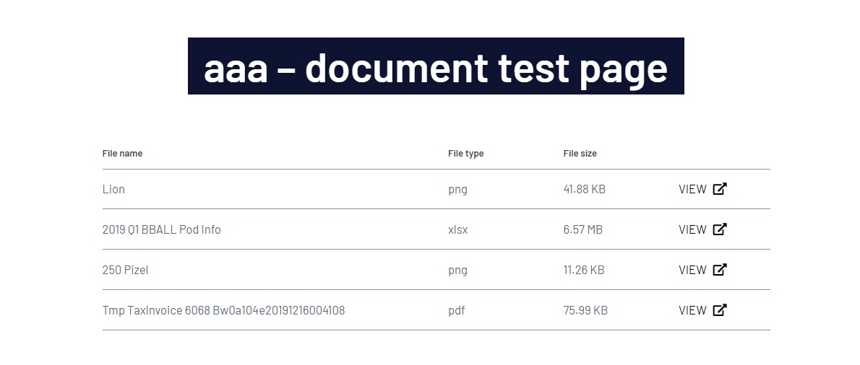Screen dimensions: 860x365
Task: Click VIEW for 2019 Q1 BBALL Pod Info
Action: [692, 230]
